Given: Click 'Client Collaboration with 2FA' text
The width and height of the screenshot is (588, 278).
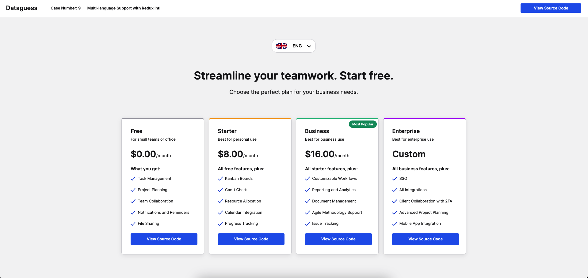Looking at the screenshot, I should coord(426,201).
